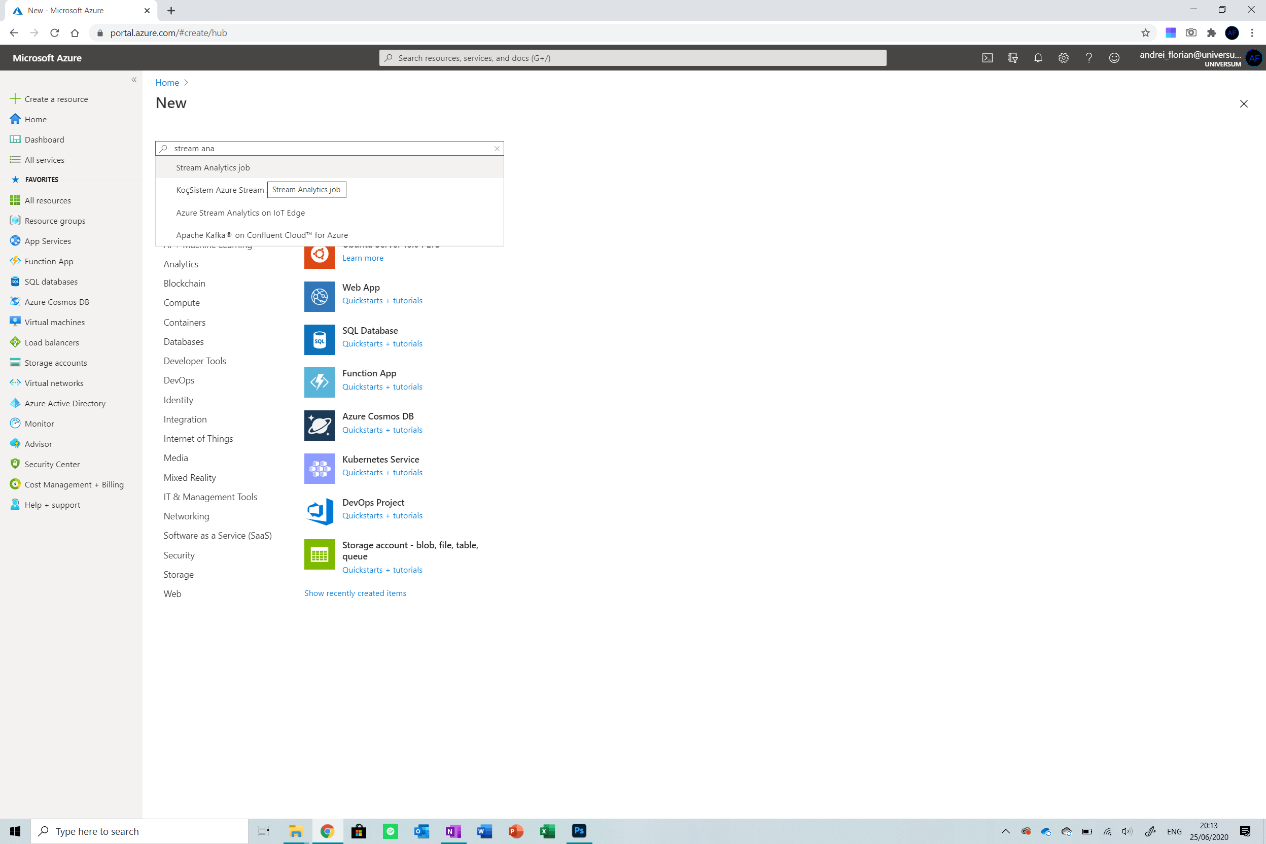Click the Azure Cosmos DB planet icon
The height and width of the screenshot is (844, 1266).
click(319, 425)
